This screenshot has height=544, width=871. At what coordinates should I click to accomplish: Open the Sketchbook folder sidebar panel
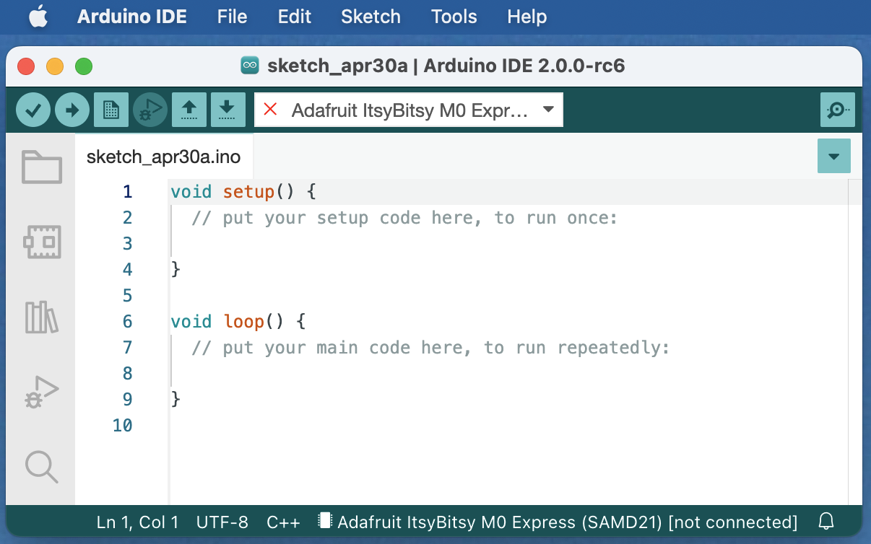tap(41, 167)
